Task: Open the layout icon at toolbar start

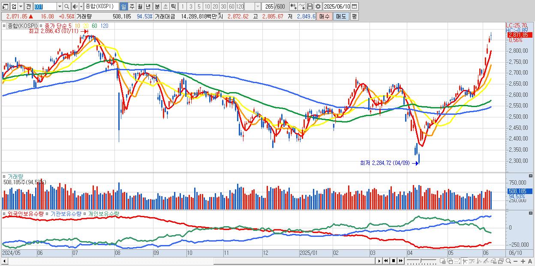Action: pyautogui.click(x=6, y=6)
